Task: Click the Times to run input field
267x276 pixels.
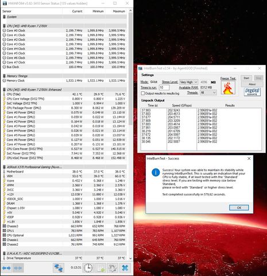Action: point(164,87)
